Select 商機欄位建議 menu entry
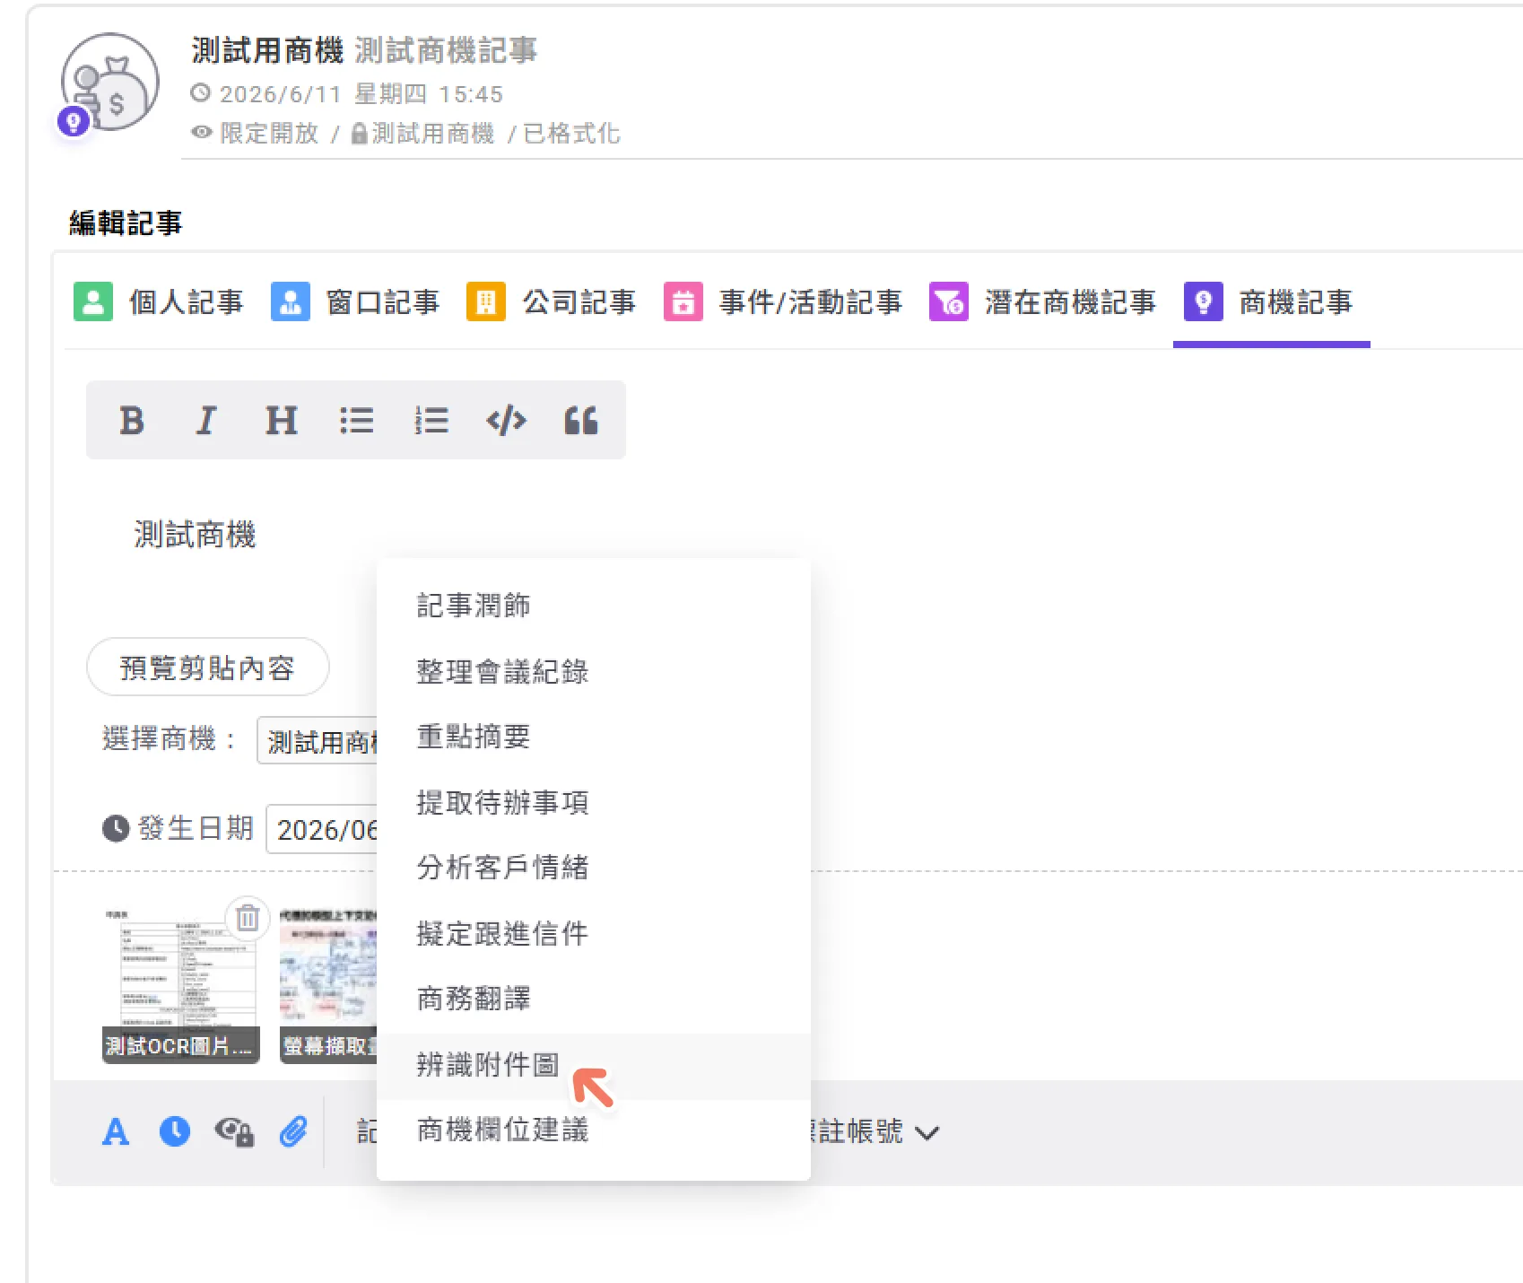Image resolution: width=1523 pixels, height=1283 pixels. [593, 1130]
